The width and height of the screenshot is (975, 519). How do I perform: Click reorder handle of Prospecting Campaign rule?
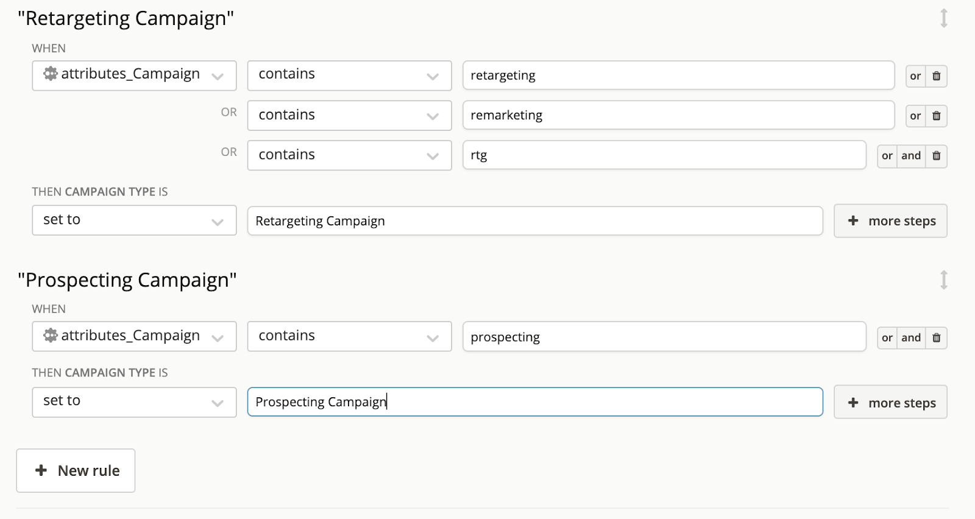point(943,280)
